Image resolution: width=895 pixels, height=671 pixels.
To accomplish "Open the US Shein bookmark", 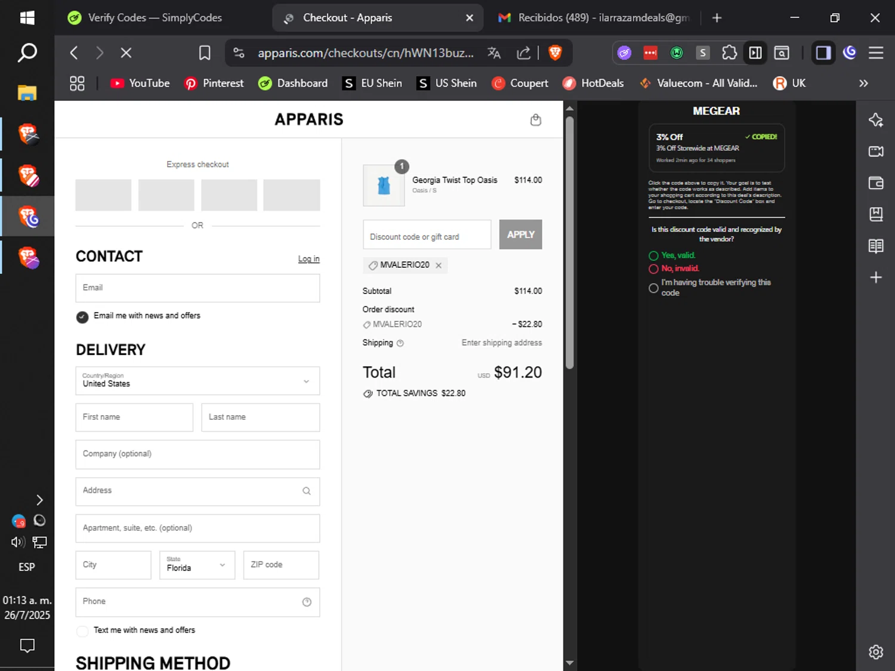I will coord(447,84).
